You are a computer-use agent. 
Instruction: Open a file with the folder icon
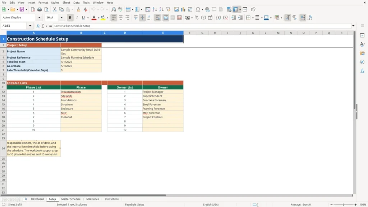click(13, 9)
